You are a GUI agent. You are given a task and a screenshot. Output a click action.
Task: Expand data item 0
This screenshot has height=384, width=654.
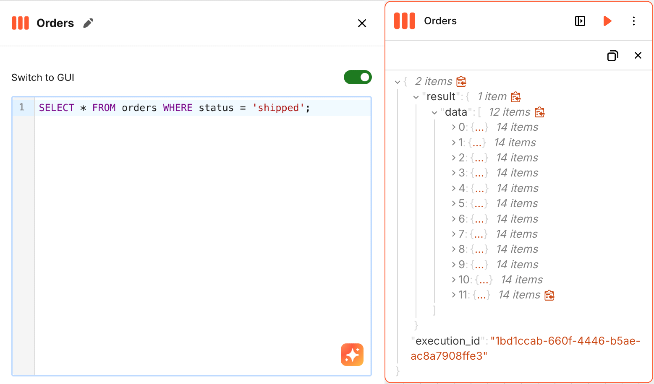[454, 127]
